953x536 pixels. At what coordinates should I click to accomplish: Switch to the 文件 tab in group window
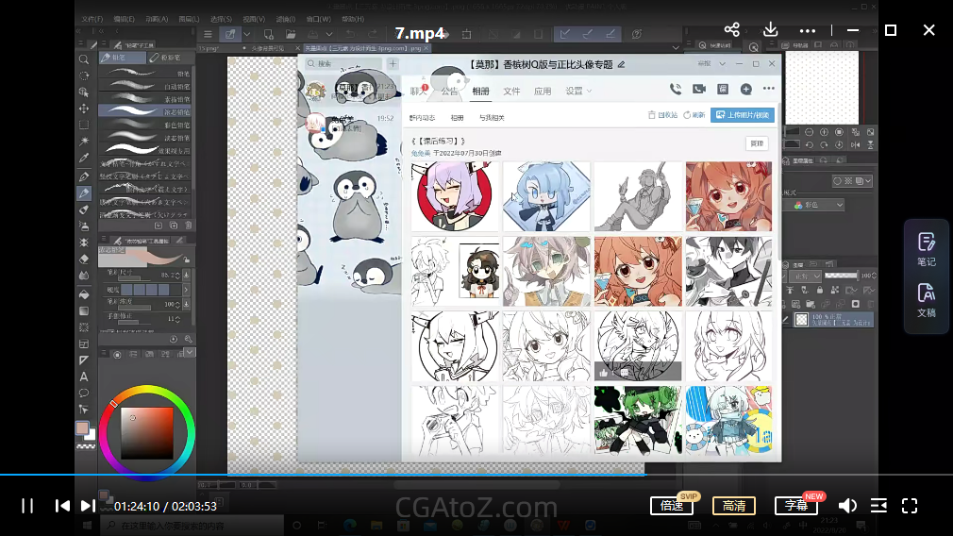click(x=511, y=92)
